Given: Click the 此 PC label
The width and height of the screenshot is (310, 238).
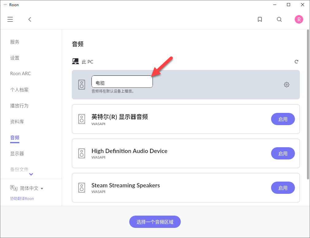Looking at the screenshot, I should 87,62.
